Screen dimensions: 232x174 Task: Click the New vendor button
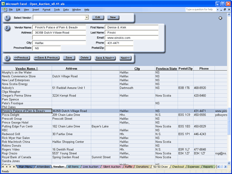[113, 17]
